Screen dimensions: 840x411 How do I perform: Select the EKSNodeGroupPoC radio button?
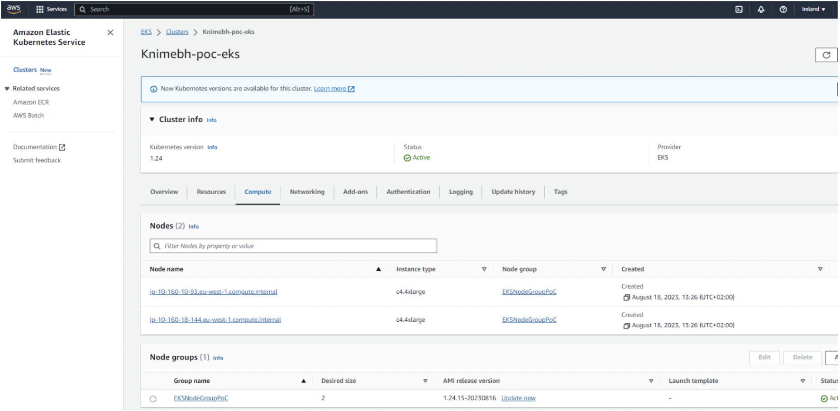tap(153, 399)
